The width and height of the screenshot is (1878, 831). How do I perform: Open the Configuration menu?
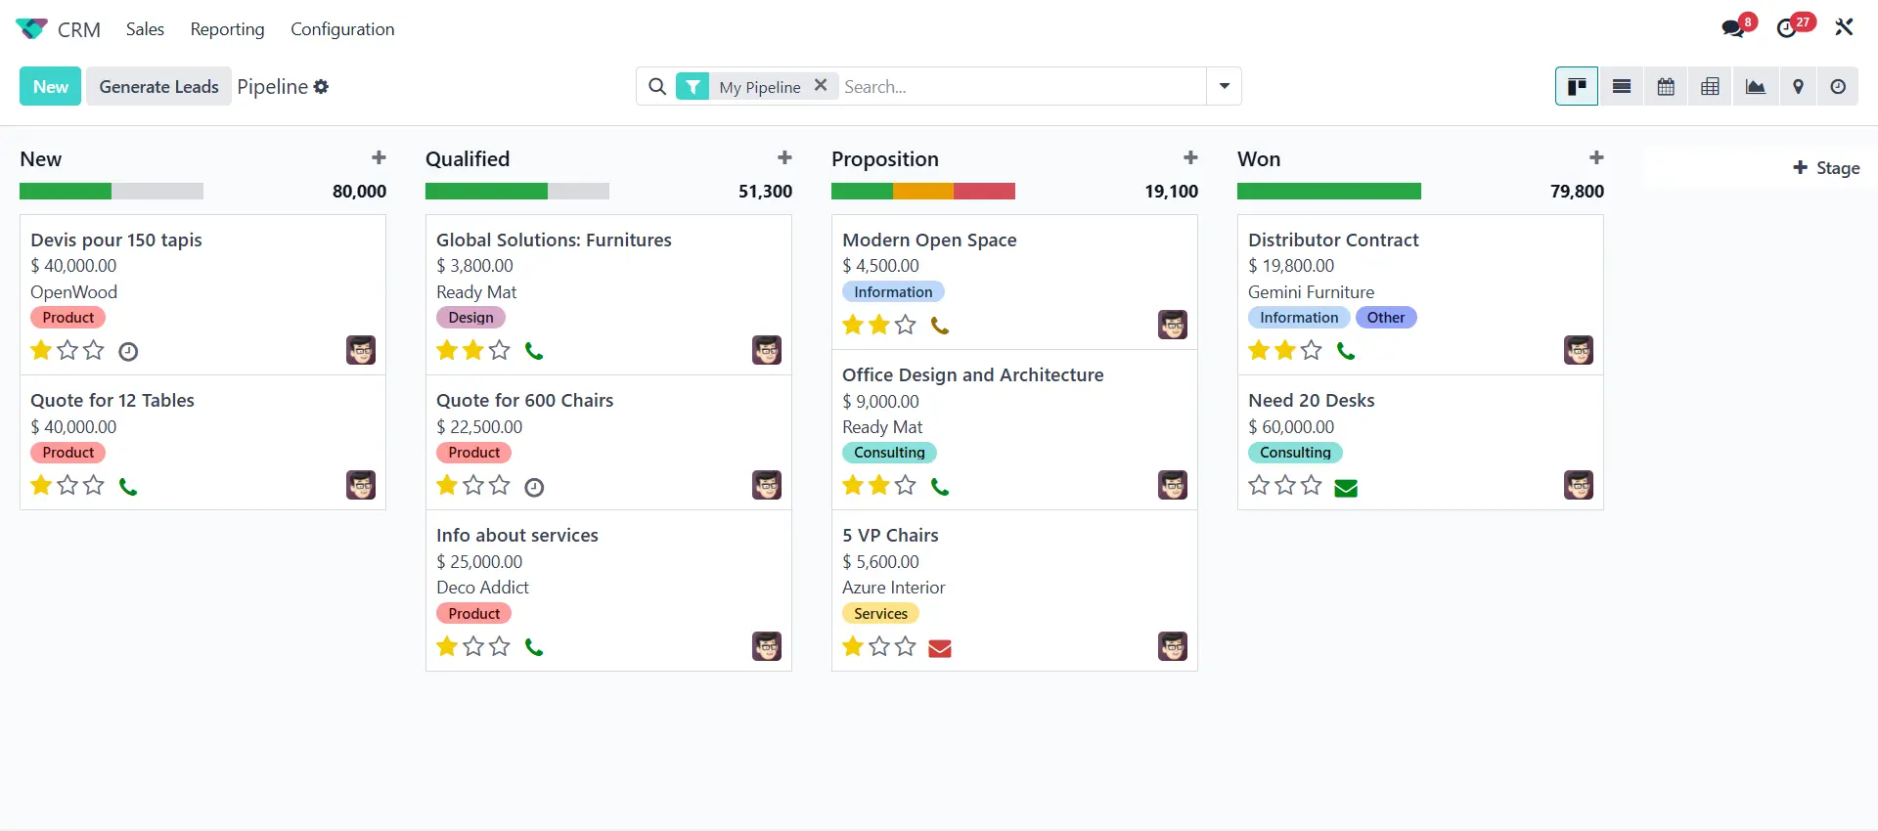pos(342,29)
